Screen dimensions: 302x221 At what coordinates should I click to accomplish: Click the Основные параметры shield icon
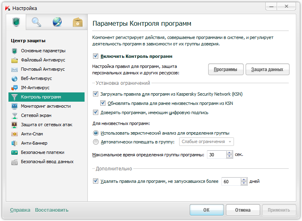click(x=14, y=51)
